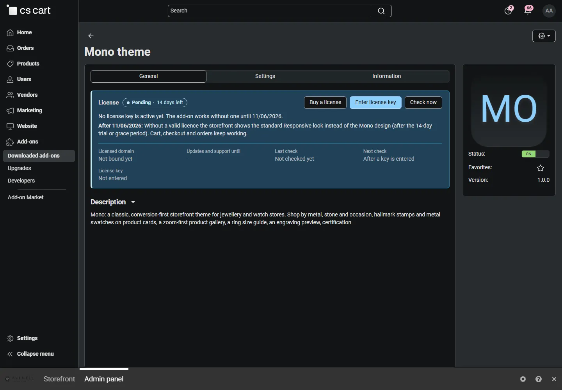Click Buy a license button

(325, 103)
